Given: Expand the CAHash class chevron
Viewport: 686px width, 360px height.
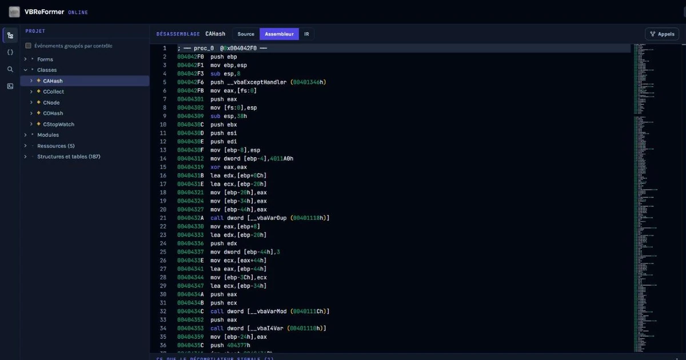Looking at the screenshot, I should click(x=31, y=81).
